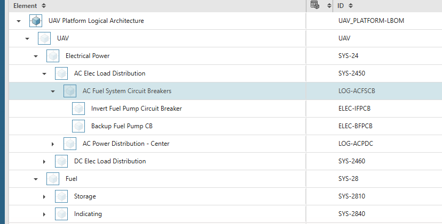The width and height of the screenshot is (442, 224).
Task: Click the Backup Fuel Pump CB icon
Action: (x=78, y=126)
